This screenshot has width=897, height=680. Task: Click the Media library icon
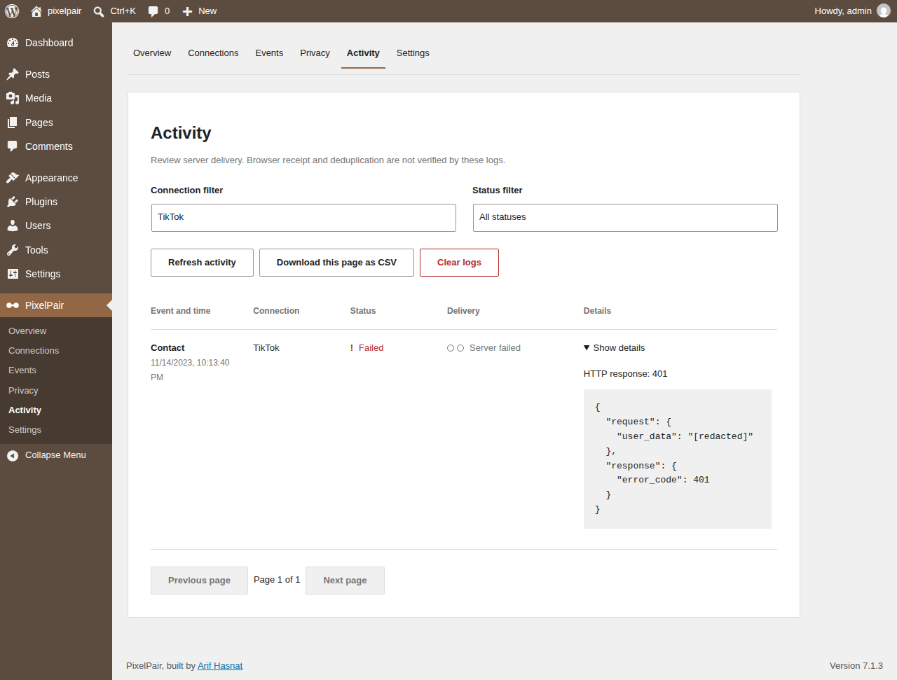[x=13, y=98]
